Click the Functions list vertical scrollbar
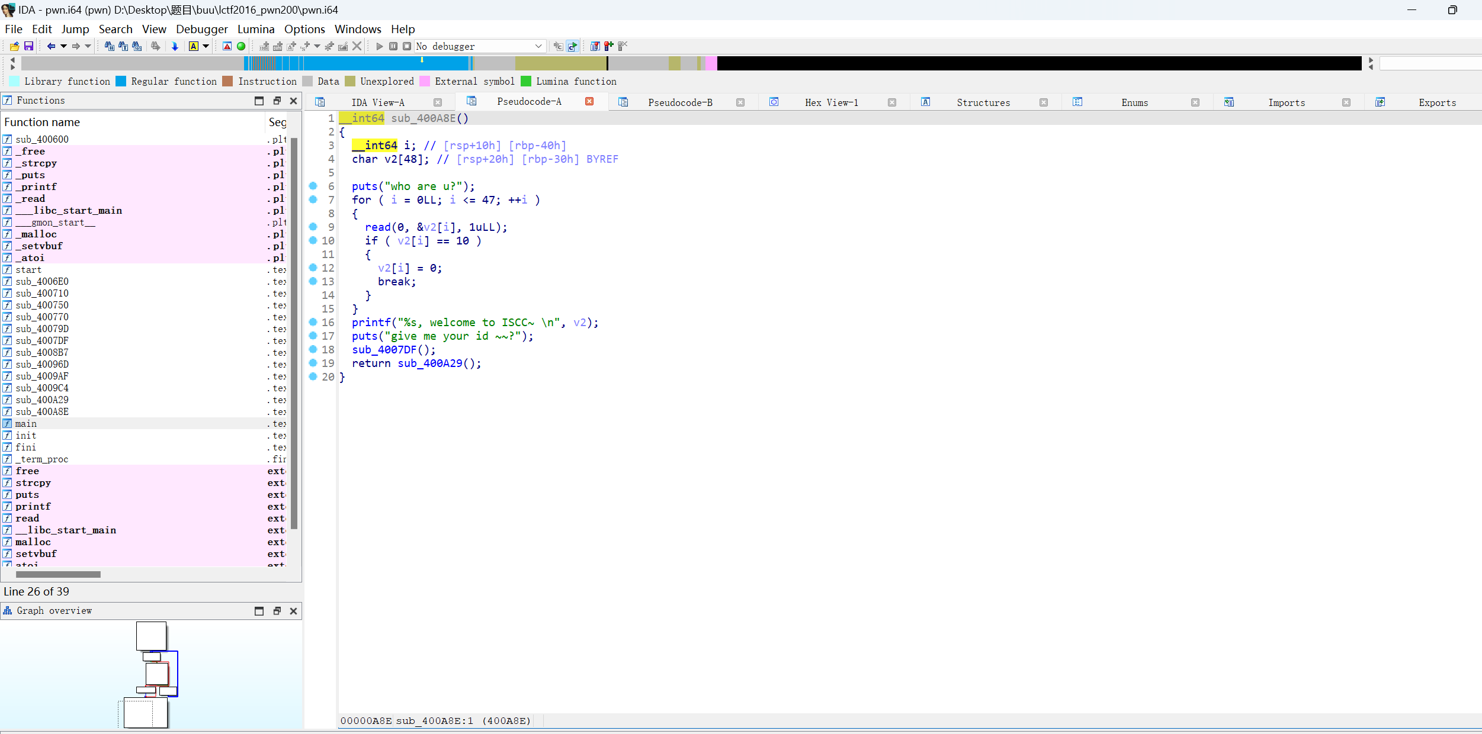This screenshot has height=734, width=1482. coord(294,333)
